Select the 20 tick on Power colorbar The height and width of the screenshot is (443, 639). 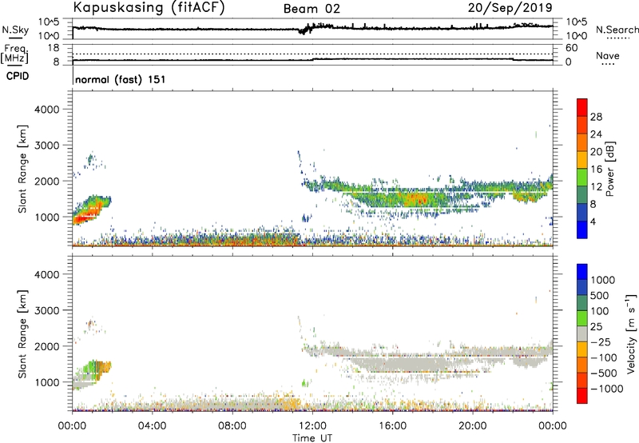click(x=596, y=152)
